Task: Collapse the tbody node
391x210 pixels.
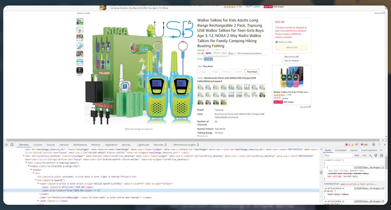Action: (31, 170)
